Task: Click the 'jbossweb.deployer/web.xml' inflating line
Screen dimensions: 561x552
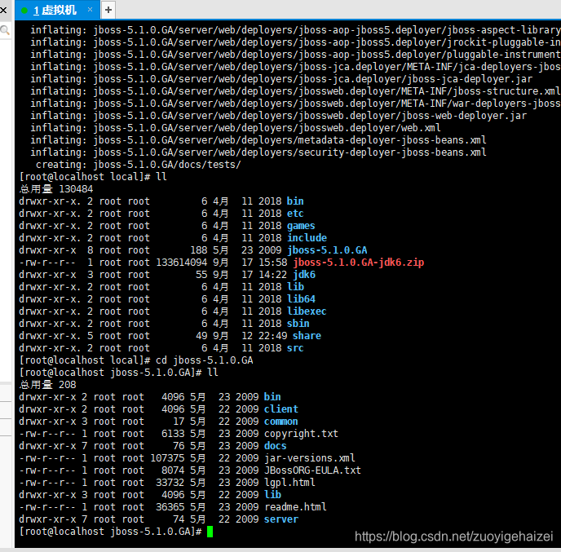Action: [236, 128]
